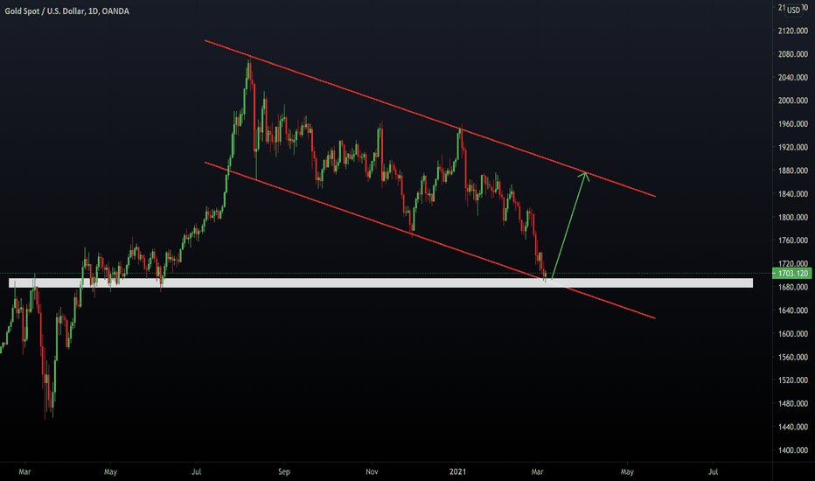The height and width of the screenshot is (481, 815).
Task: Click the 1960.000 price axis label
Action: (x=792, y=124)
